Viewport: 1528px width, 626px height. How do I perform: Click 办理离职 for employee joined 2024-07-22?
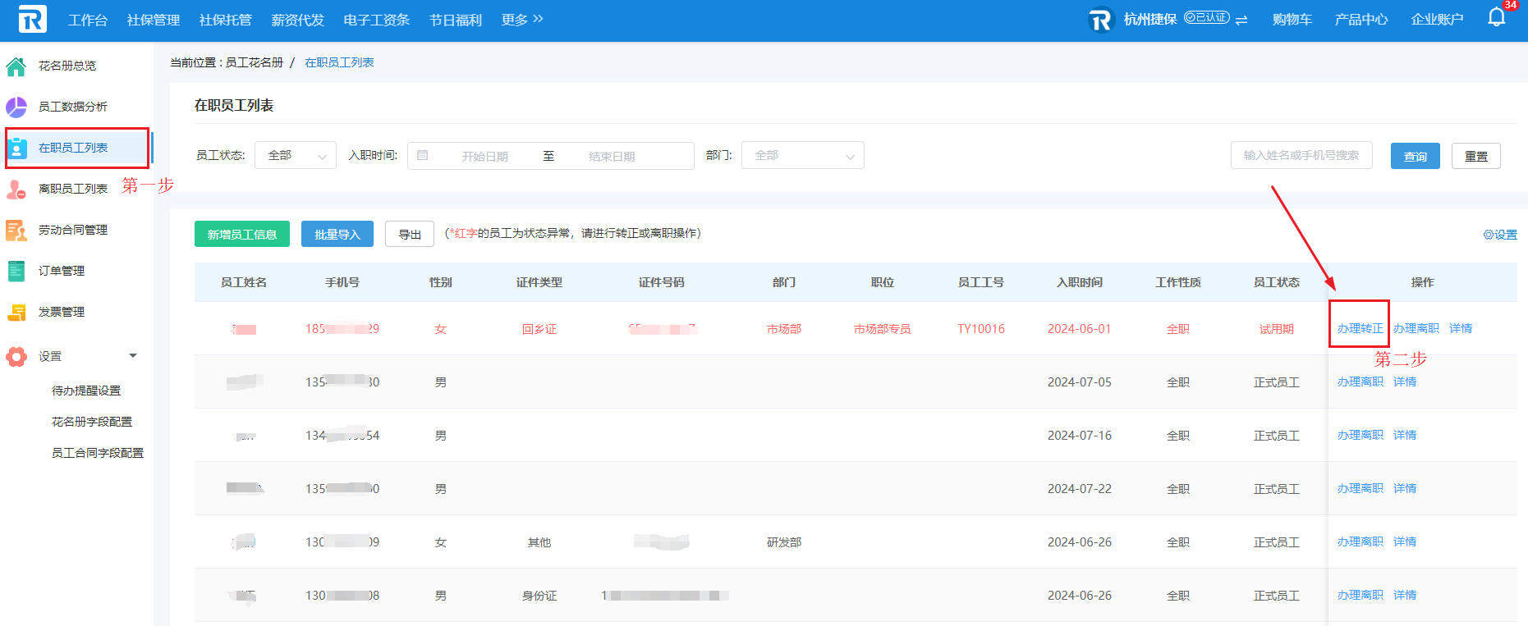(x=1361, y=488)
